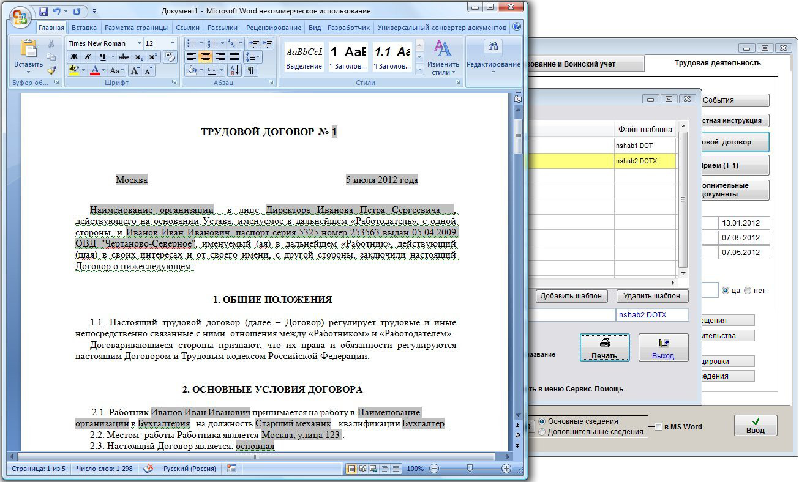Cut selection with the scissors icon
Screen dimensions: 799x482
point(51,44)
